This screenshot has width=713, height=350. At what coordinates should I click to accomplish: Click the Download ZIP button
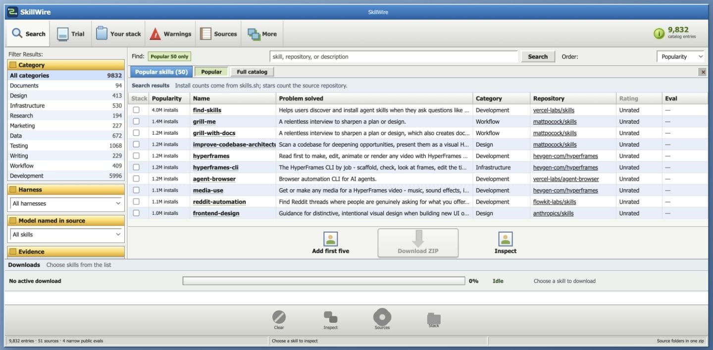(x=418, y=243)
